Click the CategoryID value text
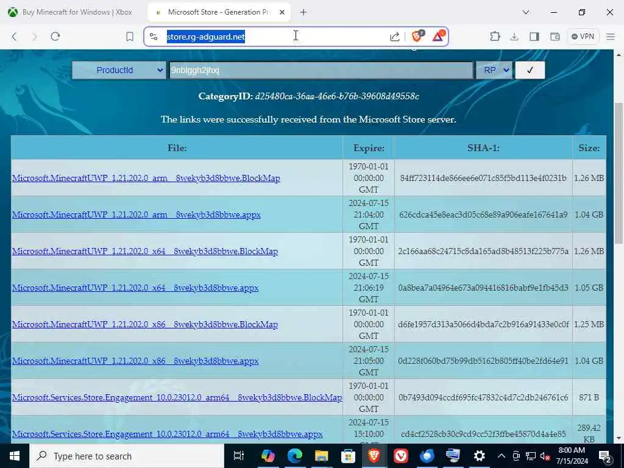624x468 pixels. pos(337,96)
